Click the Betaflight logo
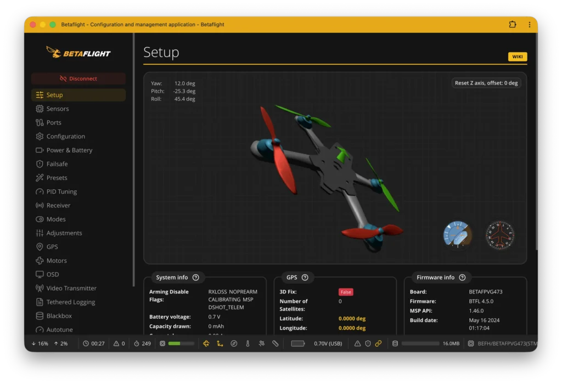Viewport: 562px width, 384px height. point(78,52)
